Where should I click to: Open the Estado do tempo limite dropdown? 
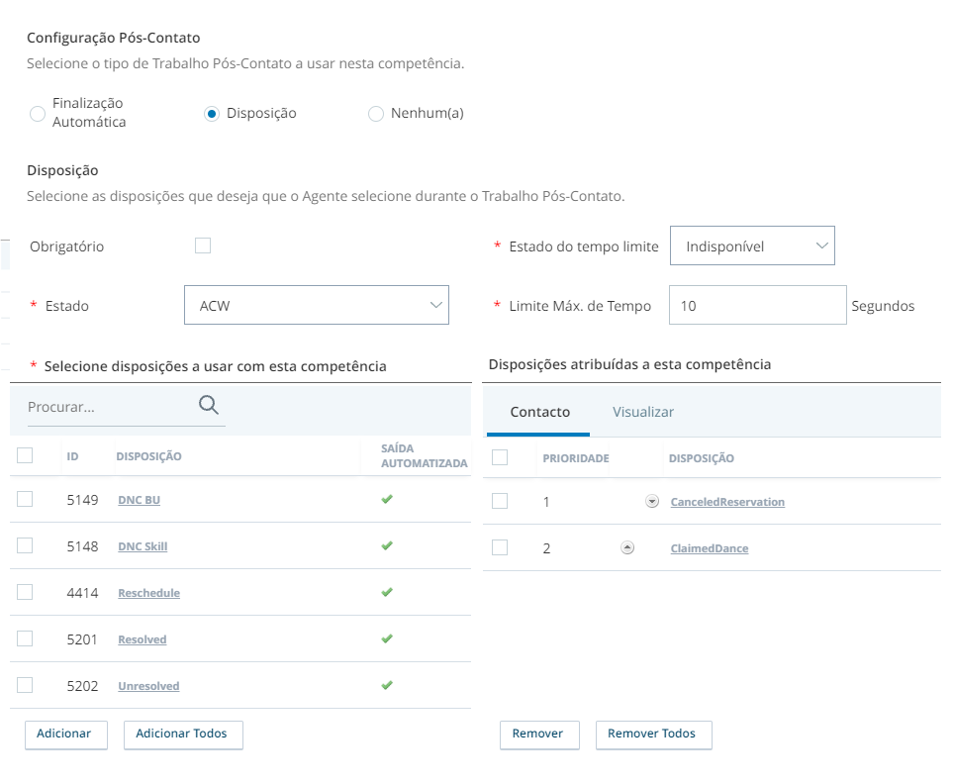752,245
